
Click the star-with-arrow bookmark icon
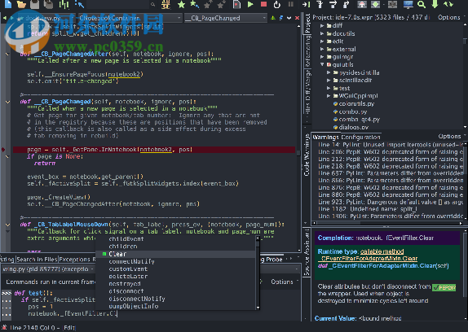click(x=195, y=4)
